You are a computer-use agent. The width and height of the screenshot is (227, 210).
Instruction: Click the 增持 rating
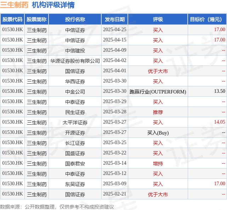tap(158, 164)
